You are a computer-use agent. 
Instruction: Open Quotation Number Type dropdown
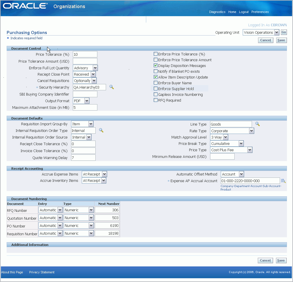(79, 218)
